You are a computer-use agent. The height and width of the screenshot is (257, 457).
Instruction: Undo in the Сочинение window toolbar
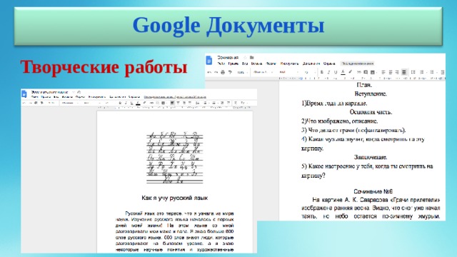(209, 72)
